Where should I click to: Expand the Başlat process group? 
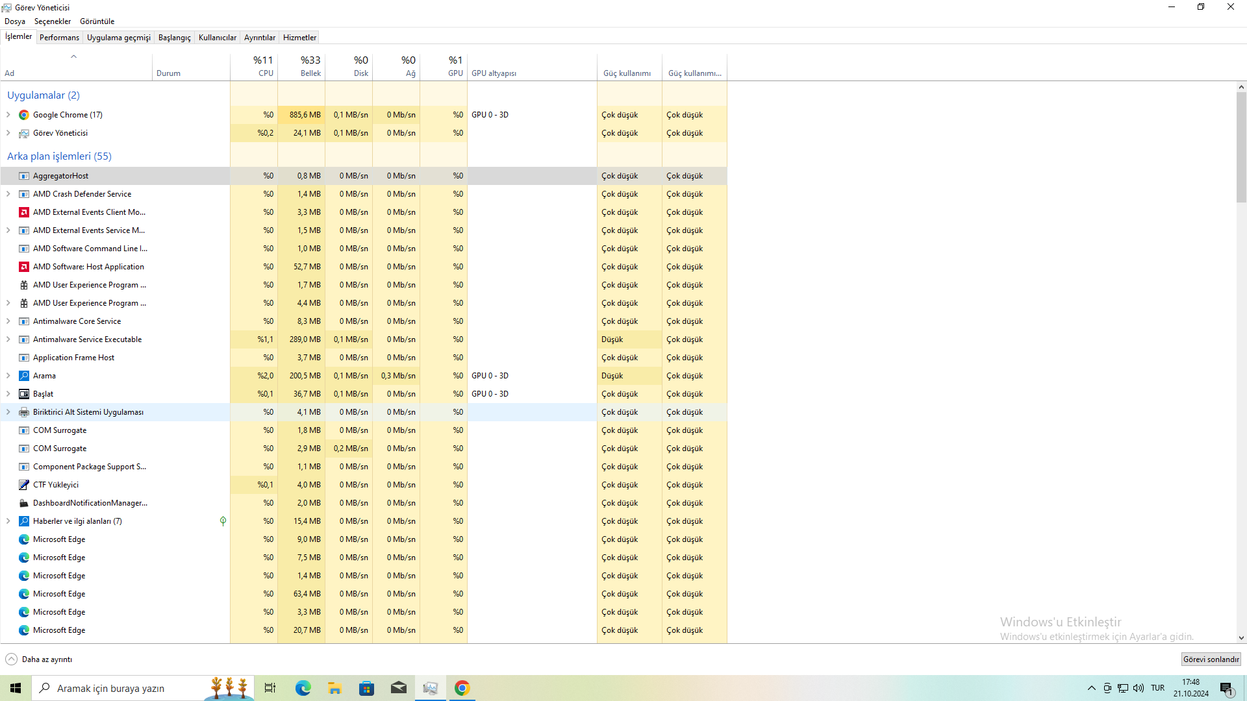(x=8, y=394)
